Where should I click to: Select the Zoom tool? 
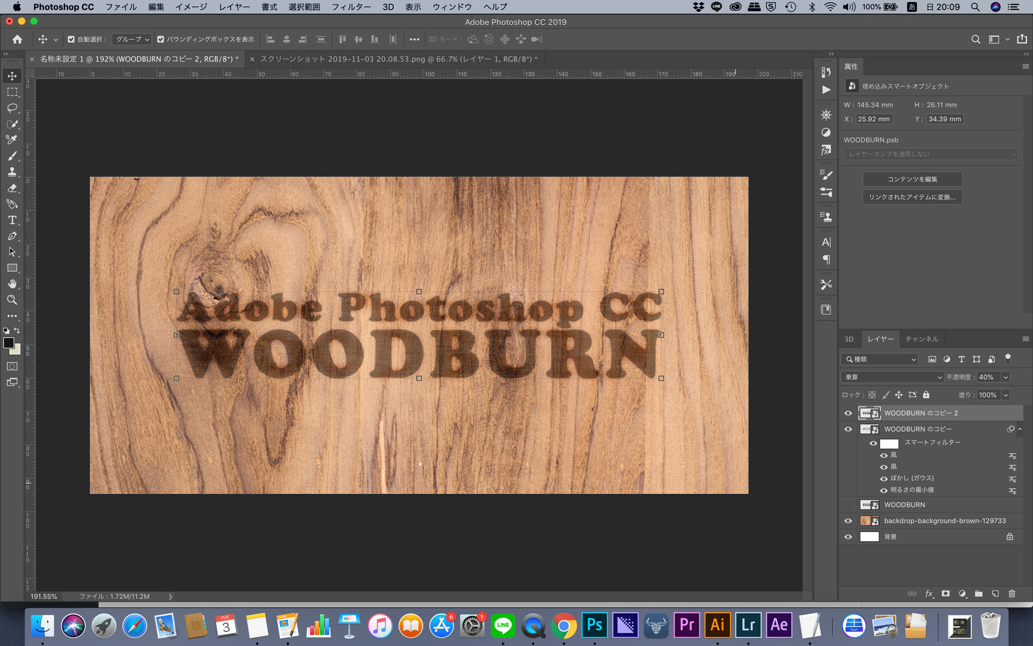[x=12, y=300]
